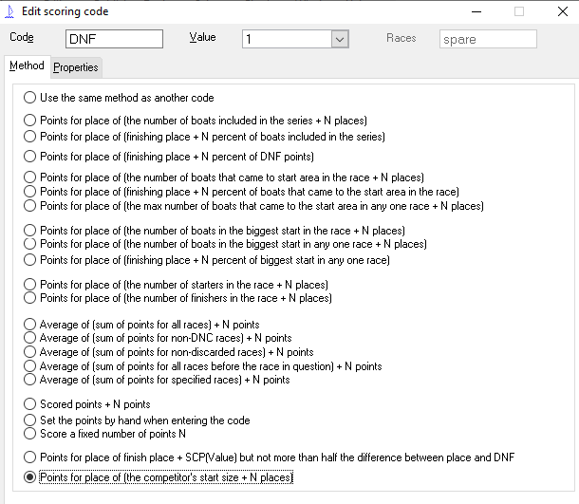This screenshot has width=579, height=504.
Task: Select 'Use the same method as another code'
Action: point(119,98)
